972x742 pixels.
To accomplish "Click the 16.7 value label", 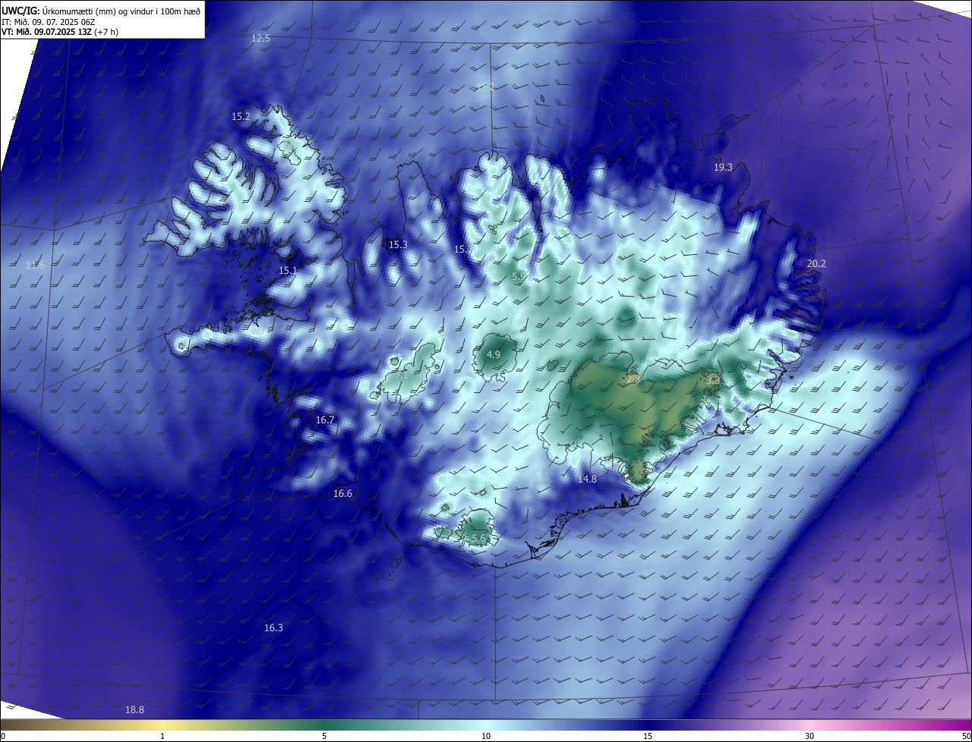I will (325, 420).
